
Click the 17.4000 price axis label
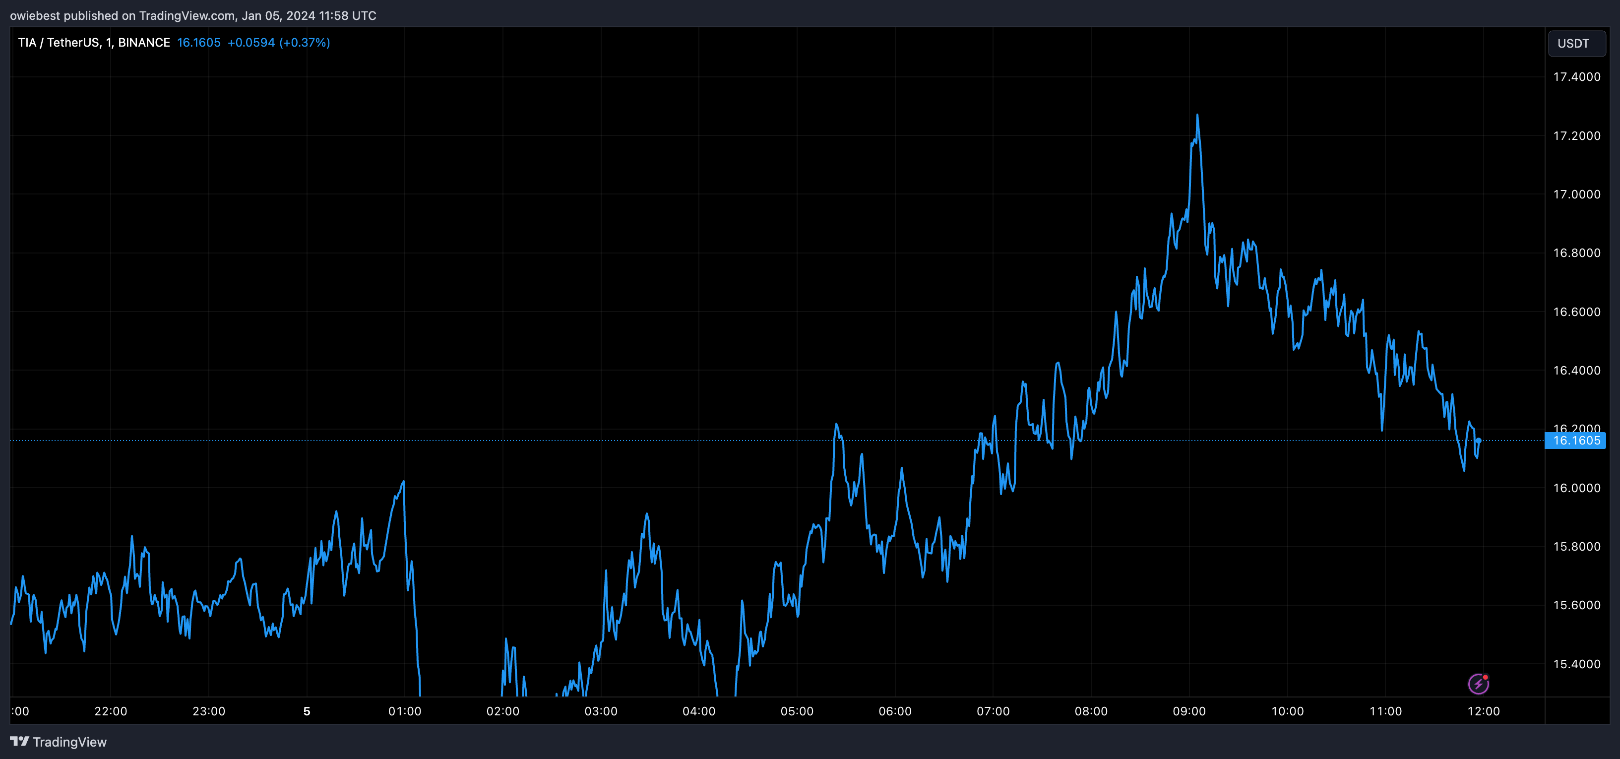click(1576, 77)
